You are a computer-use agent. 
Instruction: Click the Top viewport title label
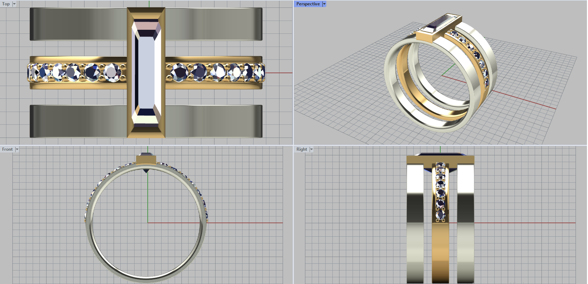6,4
